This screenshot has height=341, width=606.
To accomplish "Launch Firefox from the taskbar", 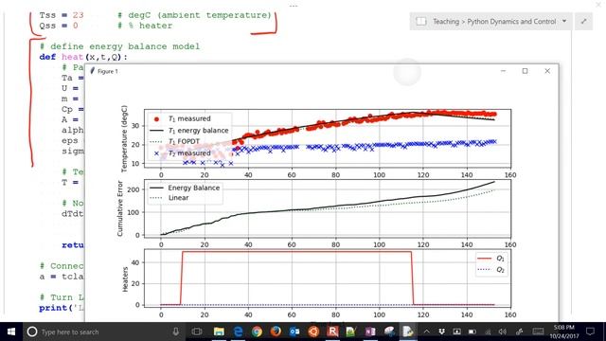I will tap(276, 332).
